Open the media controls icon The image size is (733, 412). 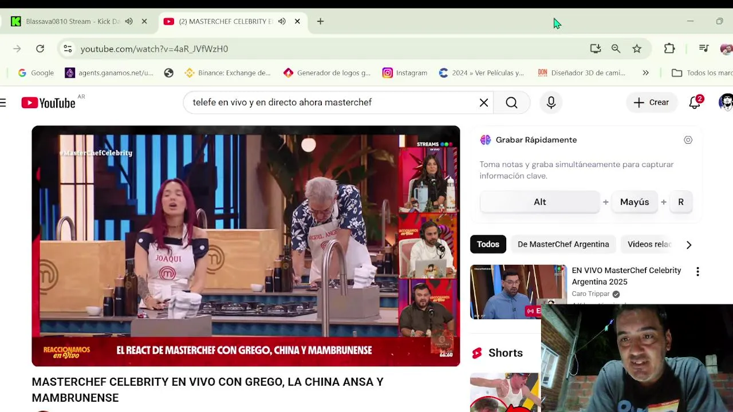point(704,49)
